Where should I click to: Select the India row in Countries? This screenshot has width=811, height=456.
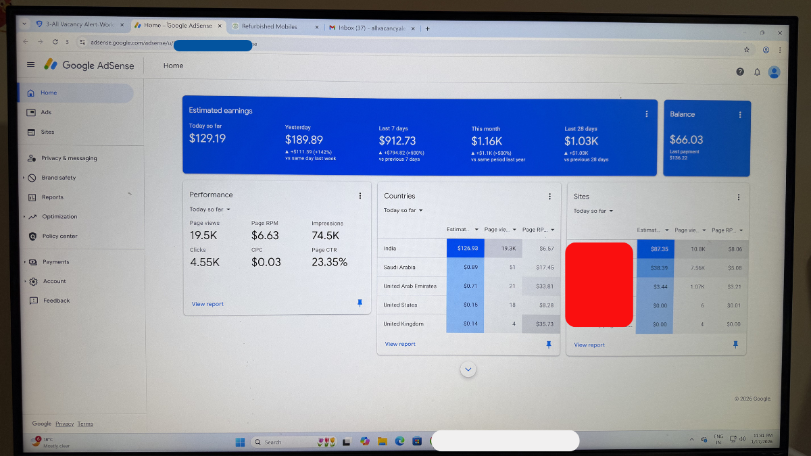[x=469, y=248]
